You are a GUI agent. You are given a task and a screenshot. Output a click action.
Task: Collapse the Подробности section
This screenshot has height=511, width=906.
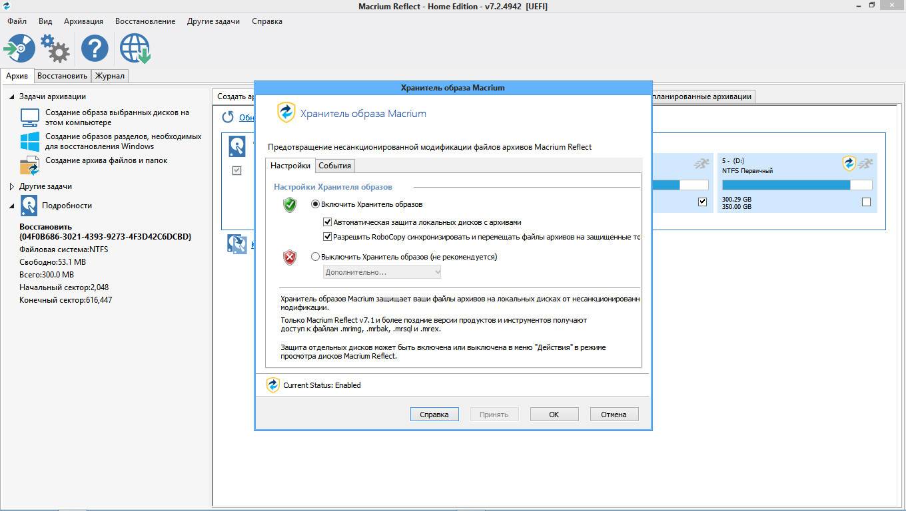click(12, 206)
